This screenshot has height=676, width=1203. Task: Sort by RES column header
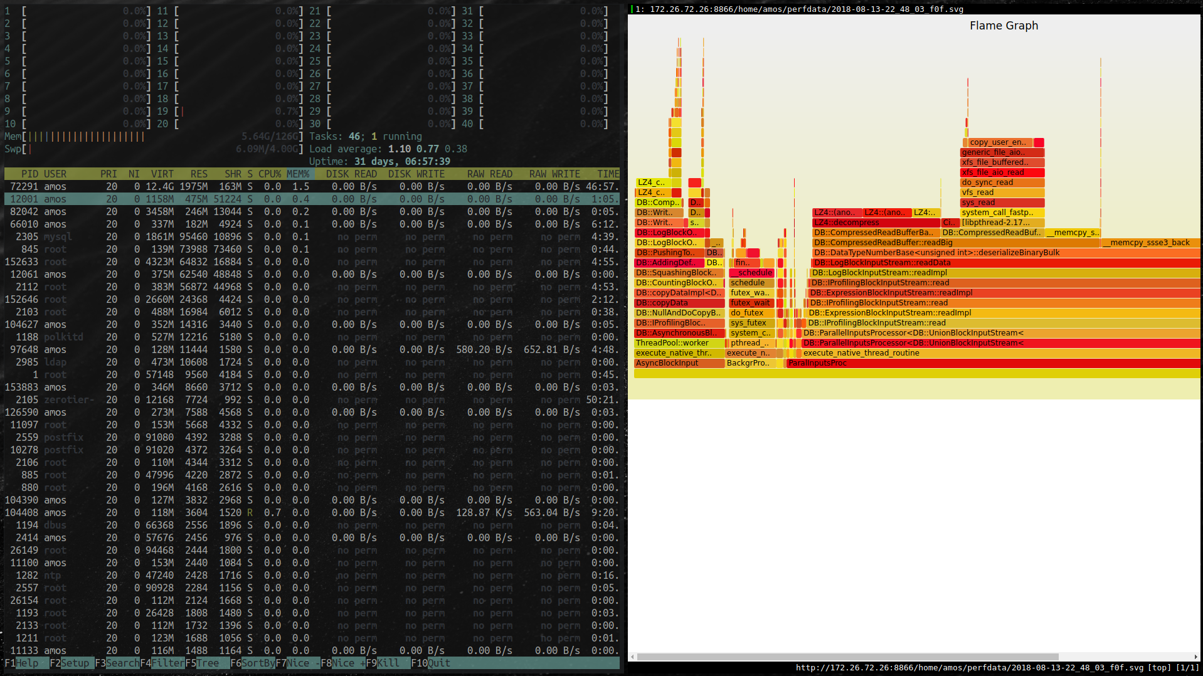(199, 174)
